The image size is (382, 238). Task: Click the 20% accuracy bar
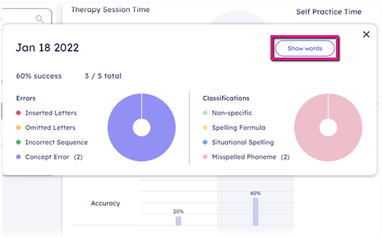pos(178,221)
